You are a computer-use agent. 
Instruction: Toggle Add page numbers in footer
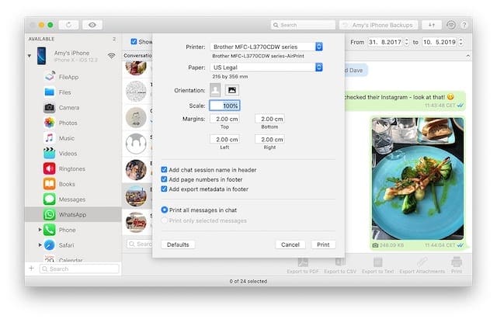point(164,179)
